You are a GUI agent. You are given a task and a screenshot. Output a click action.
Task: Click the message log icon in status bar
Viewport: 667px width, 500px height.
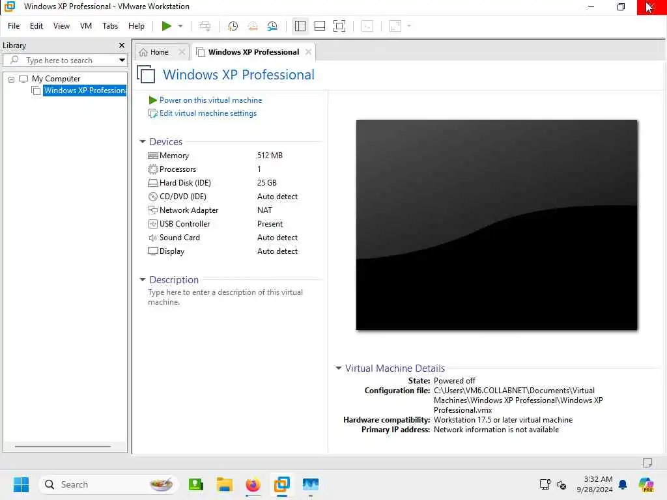[x=647, y=463]
